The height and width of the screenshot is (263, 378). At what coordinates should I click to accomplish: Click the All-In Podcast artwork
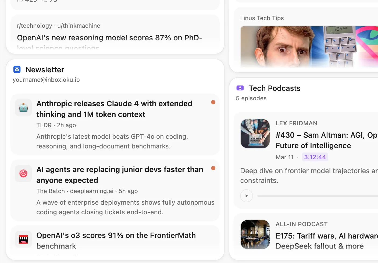[x=255, y=234]
